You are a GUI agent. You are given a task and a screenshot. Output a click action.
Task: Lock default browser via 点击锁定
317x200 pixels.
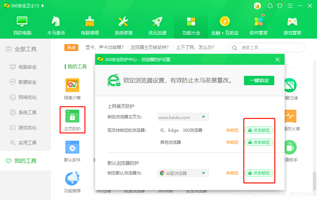[x=259, y=173]
